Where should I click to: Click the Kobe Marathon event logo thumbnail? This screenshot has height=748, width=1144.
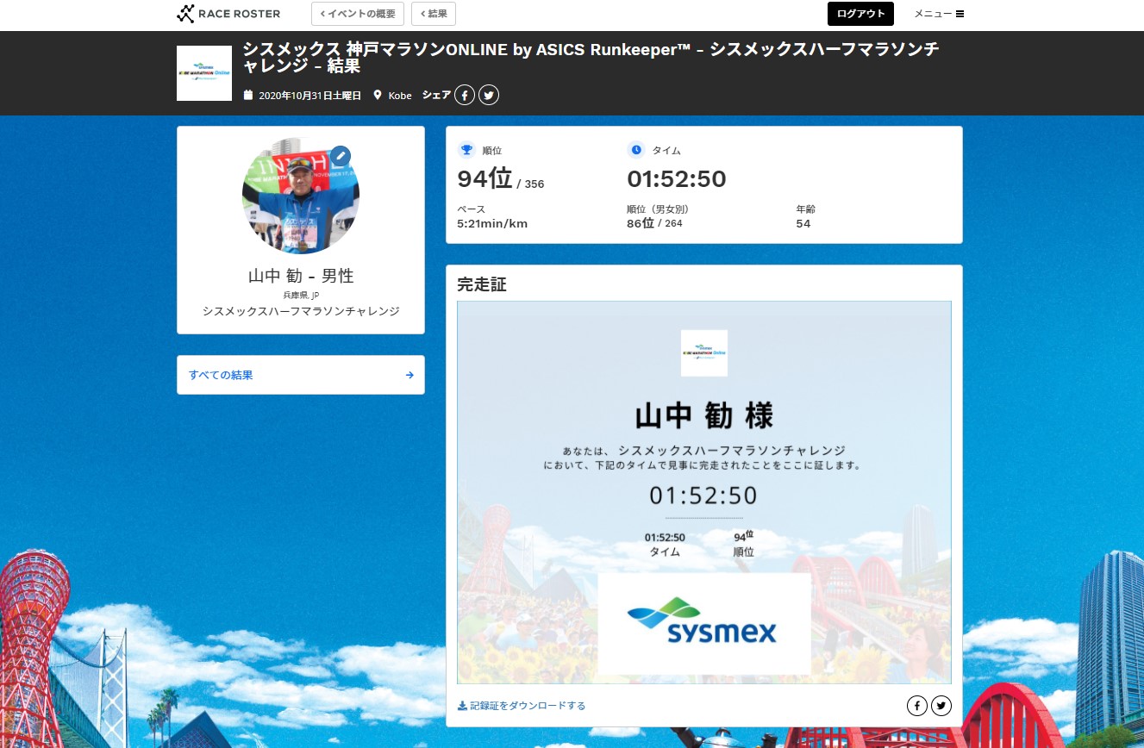tap(204, 73)
